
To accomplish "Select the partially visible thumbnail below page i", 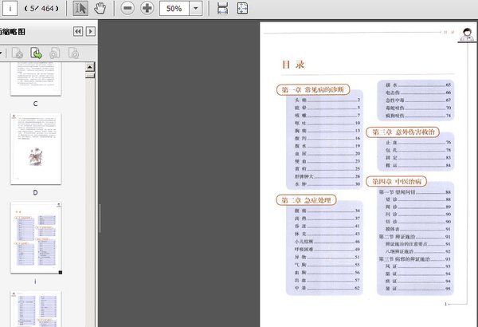I will coord(36,309).
